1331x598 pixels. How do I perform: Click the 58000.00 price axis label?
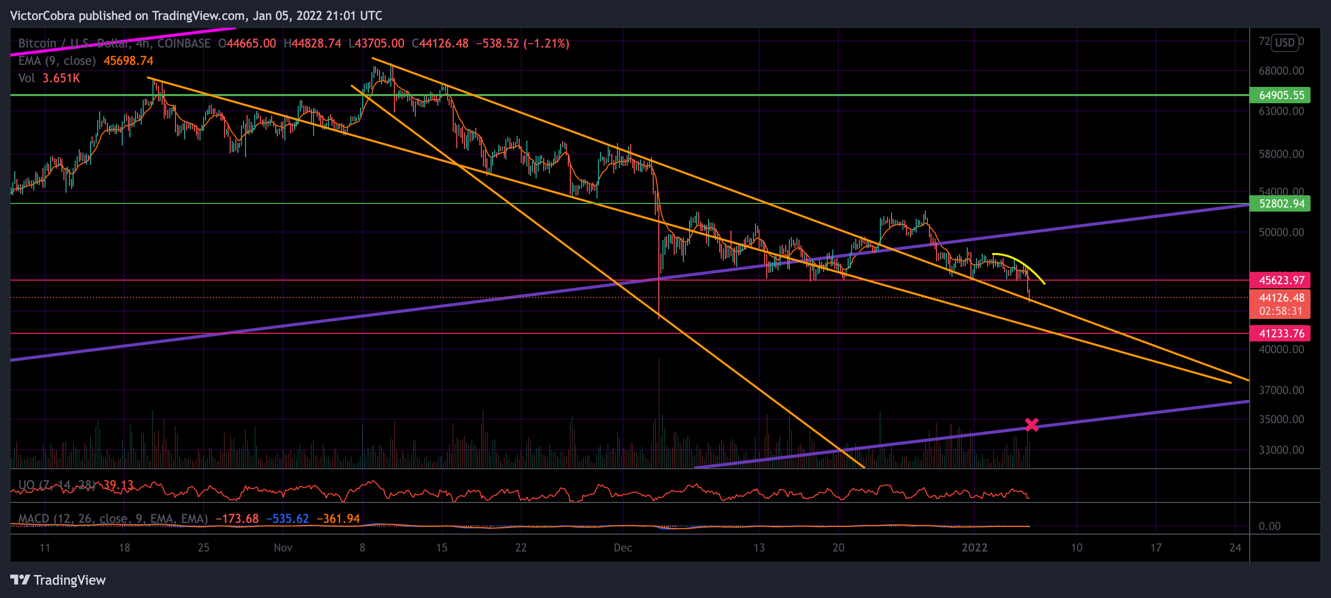click(1281, 154)
